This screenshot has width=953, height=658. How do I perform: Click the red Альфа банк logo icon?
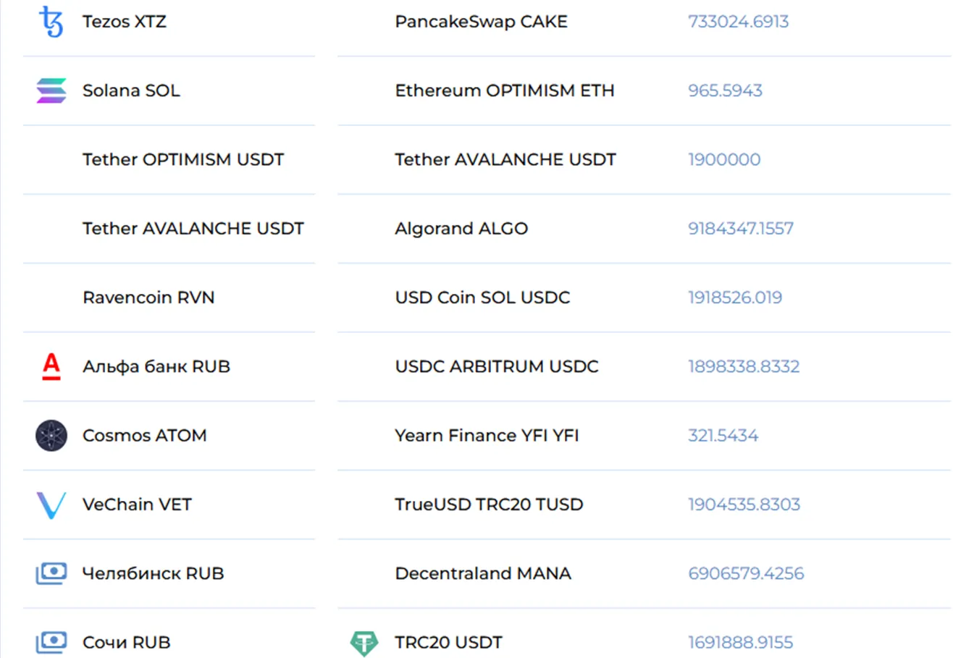pyautogui.click(x=51, y=366)
